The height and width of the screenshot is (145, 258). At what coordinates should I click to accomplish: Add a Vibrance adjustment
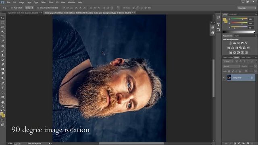pyautogui.click(x=246, y=43)
